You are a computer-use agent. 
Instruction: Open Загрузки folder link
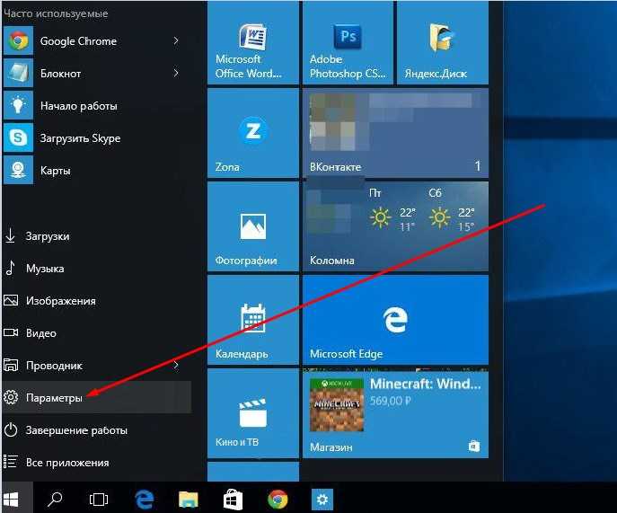[96, 236]
